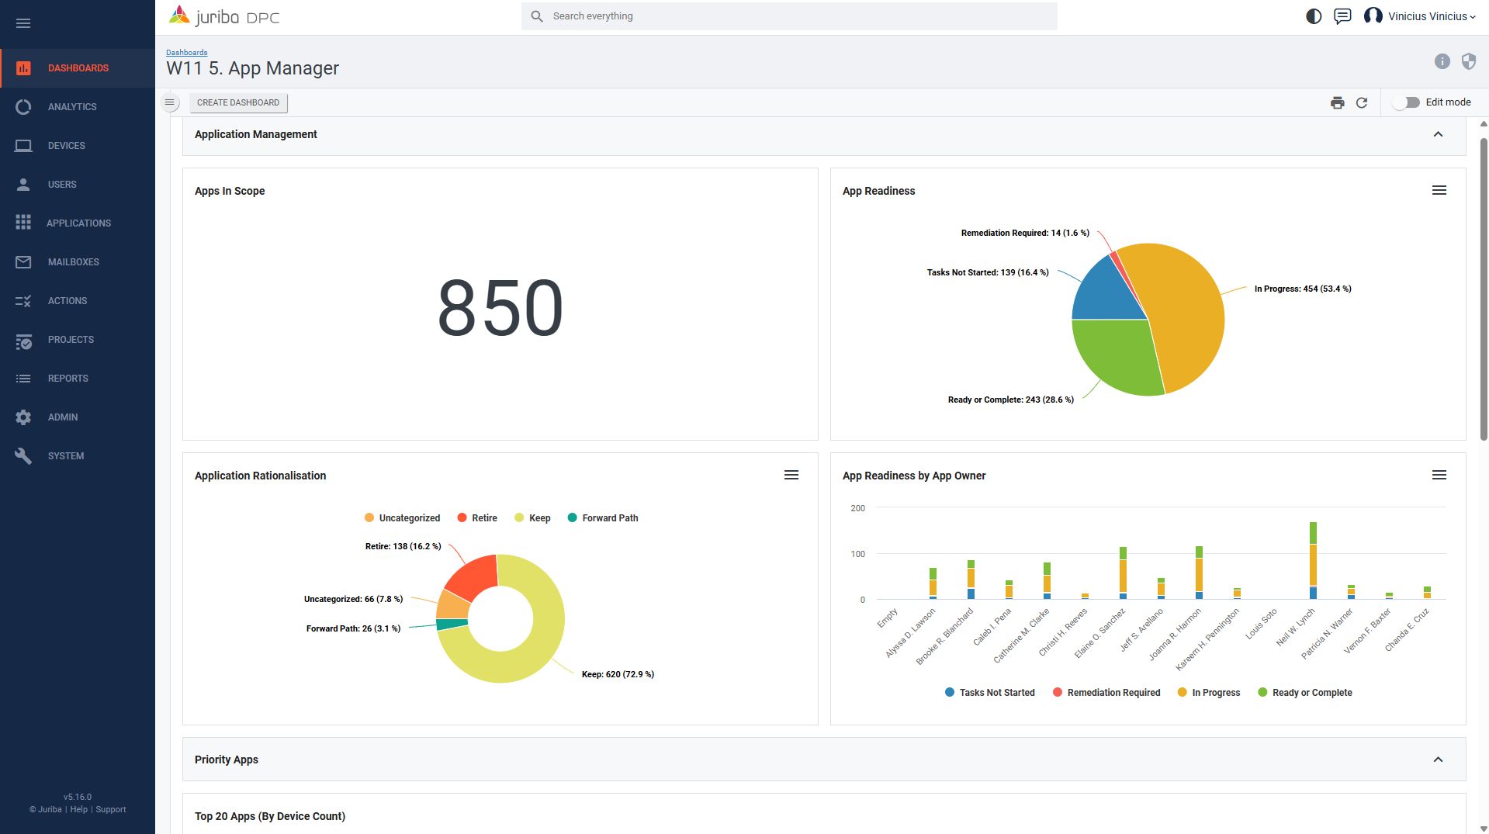Follow the Dashboards breadcrumb link
Image resolution: width=1489 pixels, height=834 pixels.
[x=187, y=53]
